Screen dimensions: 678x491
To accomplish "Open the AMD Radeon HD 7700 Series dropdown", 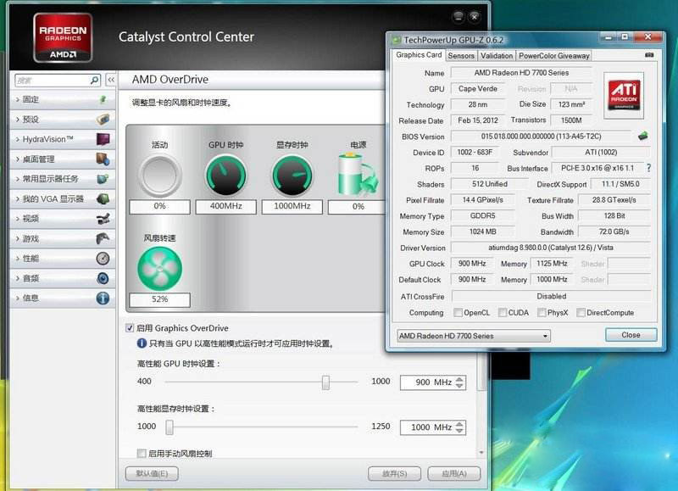I will click(474, 336).
